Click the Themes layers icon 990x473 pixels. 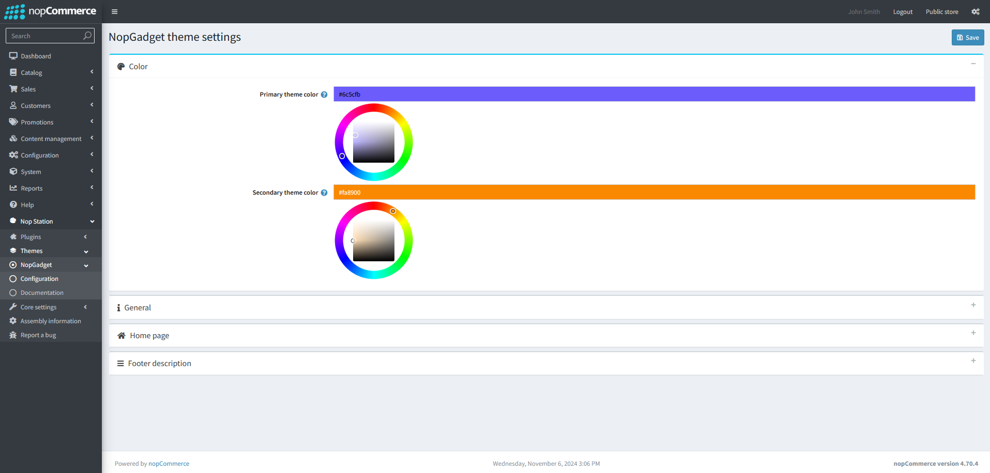13,250
